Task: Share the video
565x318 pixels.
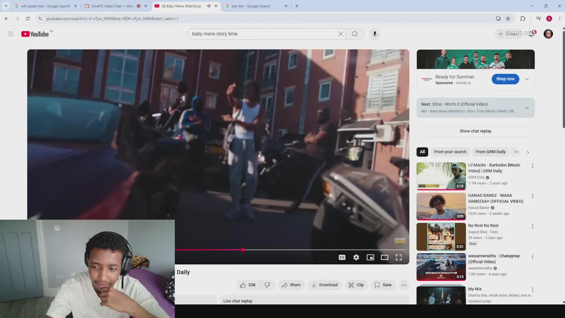Action: tap(291, 285)
